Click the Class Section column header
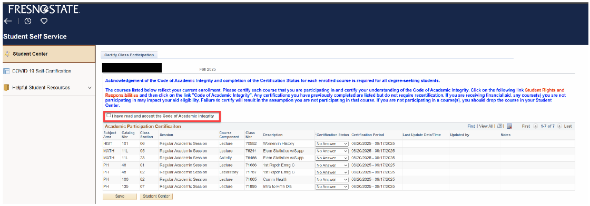The width and height of the screenshot is (590, 206). click(146, 135)
